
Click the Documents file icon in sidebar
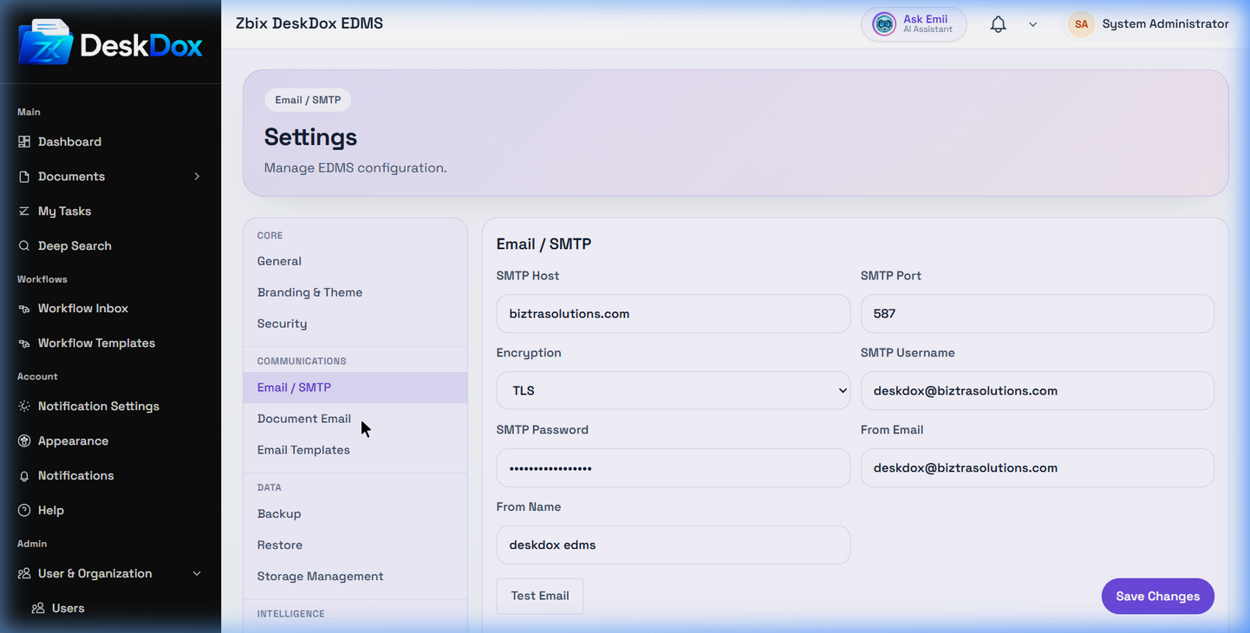pyautogui.click(x=24, y=176)
